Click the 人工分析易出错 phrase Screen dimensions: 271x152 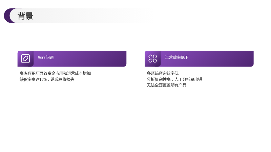click(188, 79)
